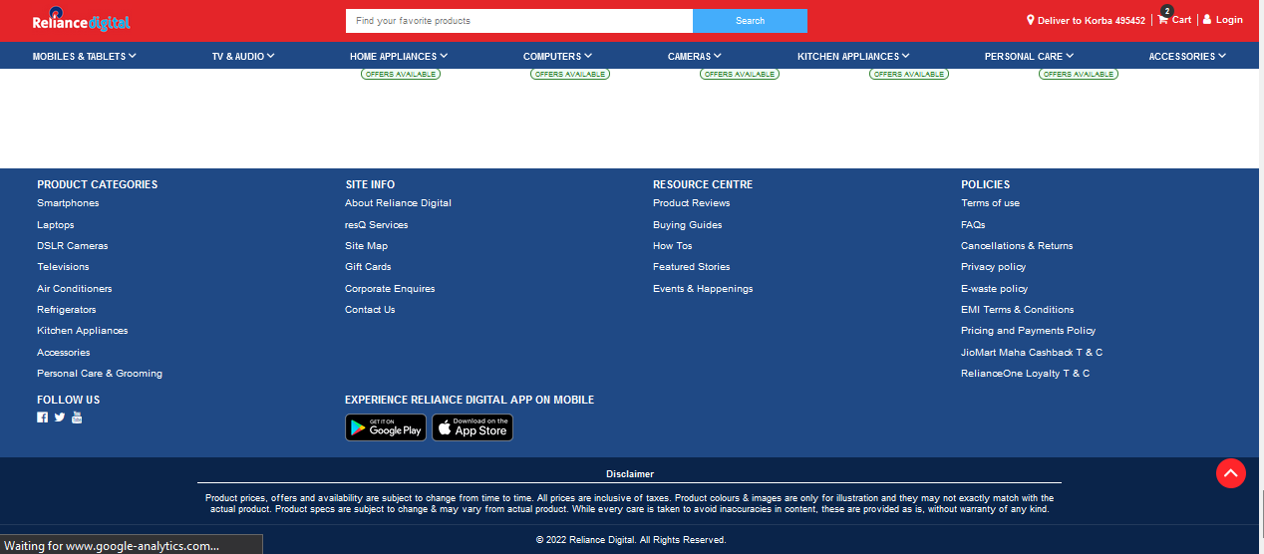Open RelianceOne Loyalty T & C link

[x=1026, y=374]
